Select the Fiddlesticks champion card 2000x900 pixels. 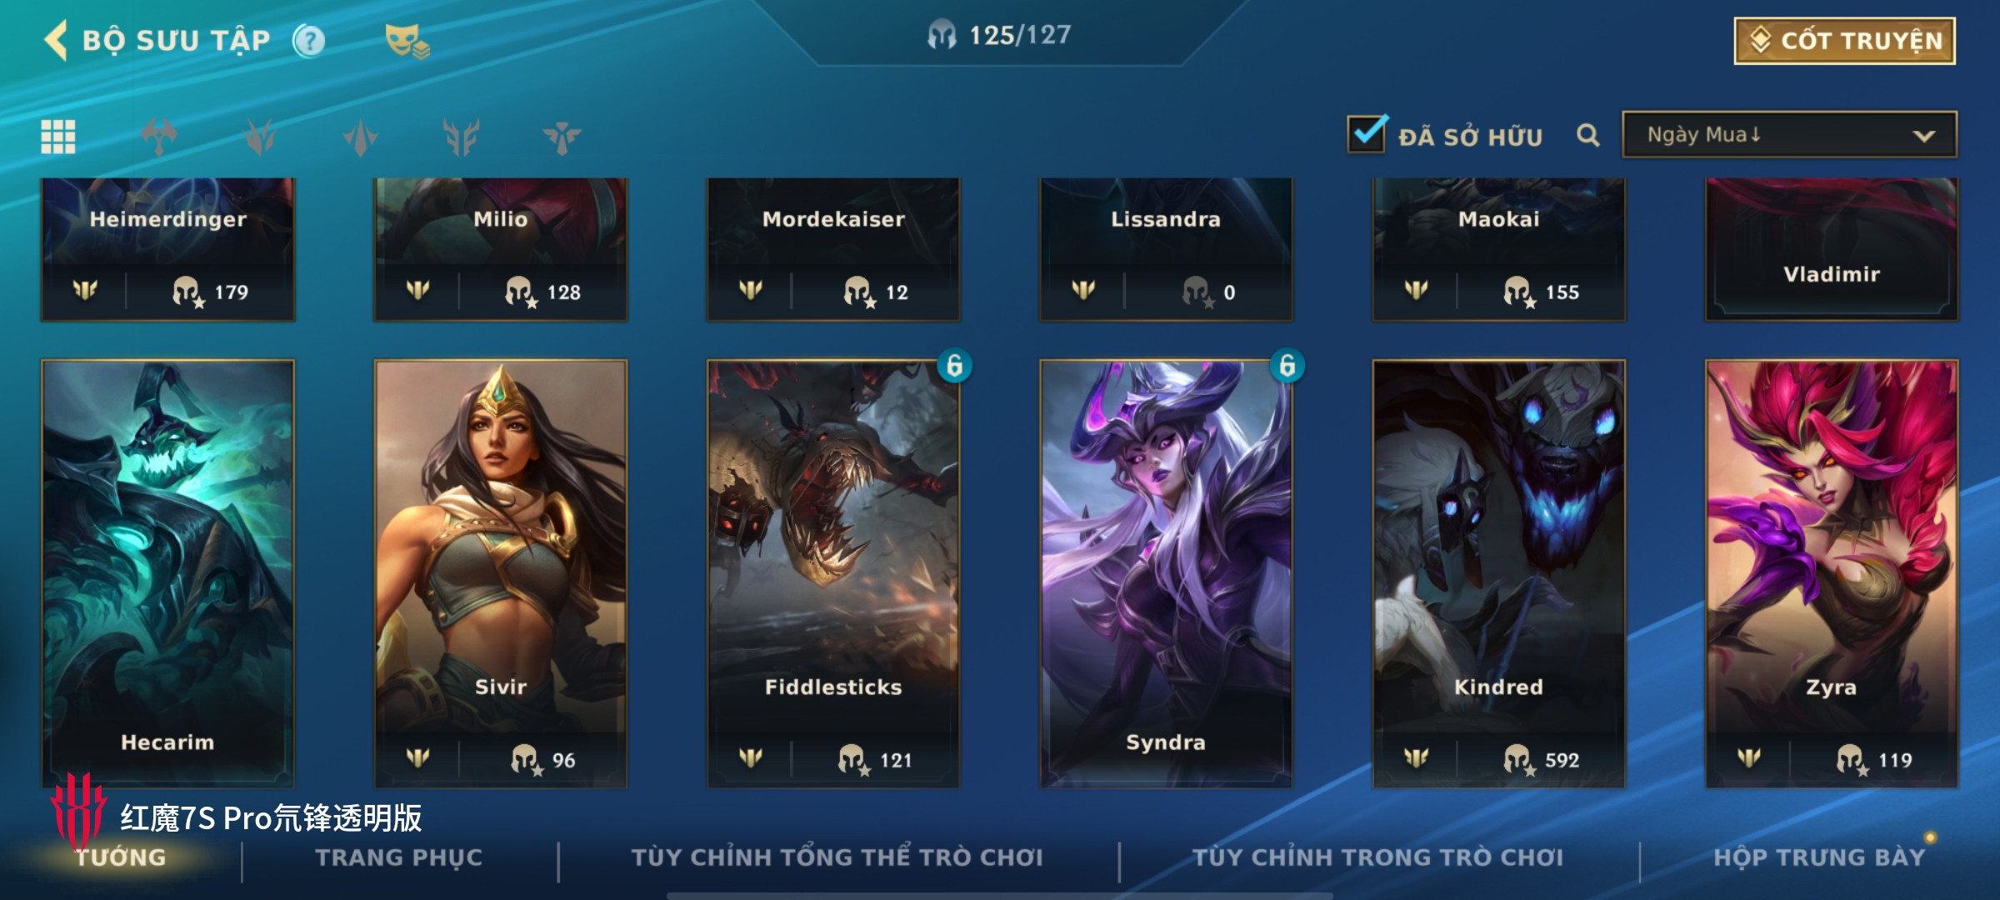833,573
